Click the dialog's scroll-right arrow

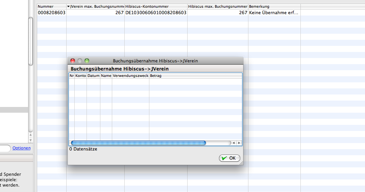tap(239, 143)
